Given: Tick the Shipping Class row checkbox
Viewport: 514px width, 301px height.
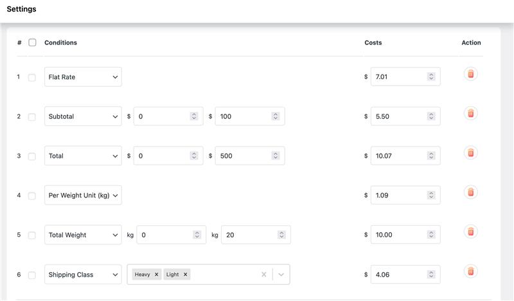Looking at the screenshot, I should (x=31, y=275).
